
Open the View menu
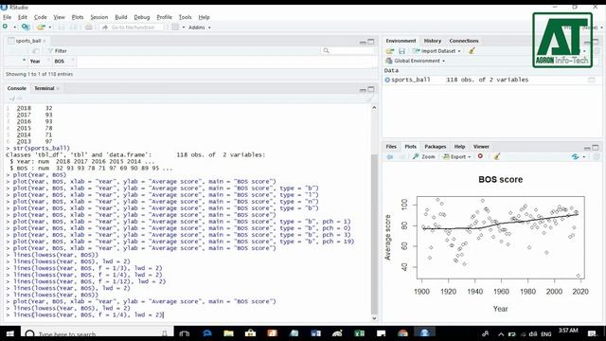[x=59, y=17]
